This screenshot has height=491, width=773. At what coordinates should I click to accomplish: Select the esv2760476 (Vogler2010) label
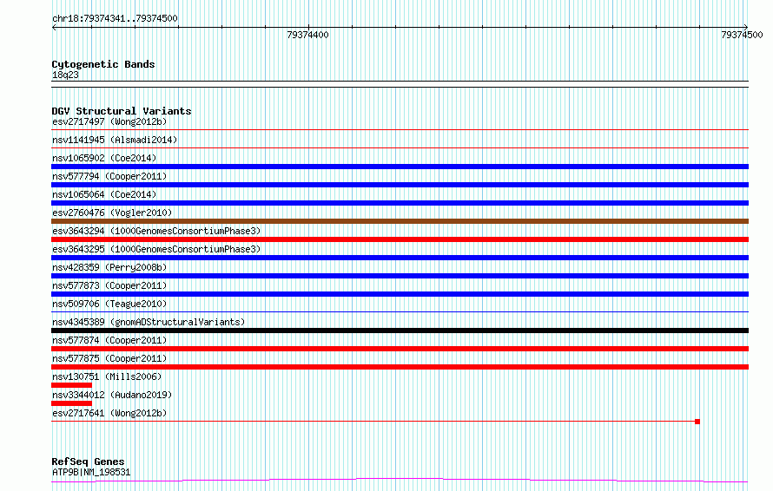tap(112, 213)
